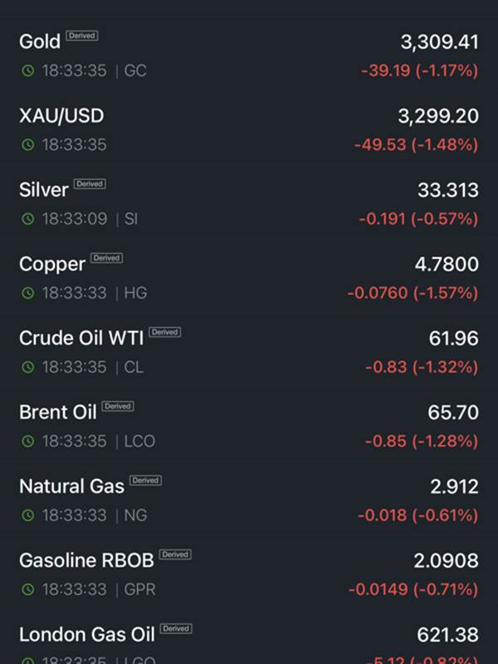Click Silver change -0.191 (-0.57%)
Image resolution: width=498 pixels, height=664 pixels.
417,219
